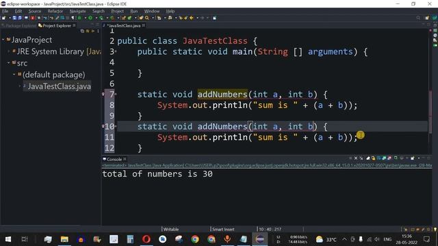438x246 pixels.
Task: Click the green Run launch button
Action: 90,18
